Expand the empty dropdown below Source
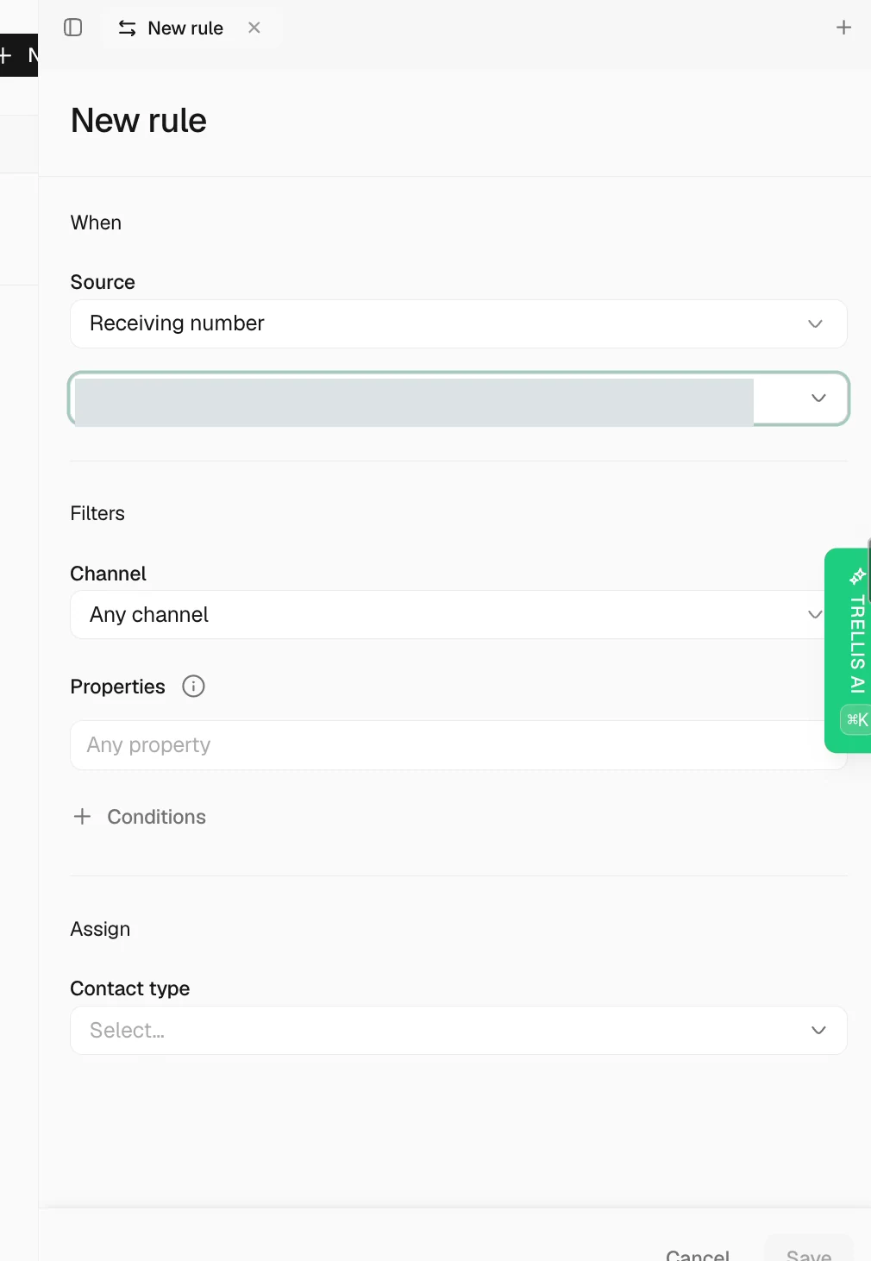Viewport: 871px width, 1261px height. click(x=459, y=398)
